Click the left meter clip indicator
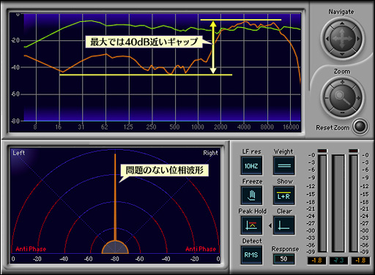The height and width of the screenshot is (275, 375). pyautogui.click(x=322, y=151)
